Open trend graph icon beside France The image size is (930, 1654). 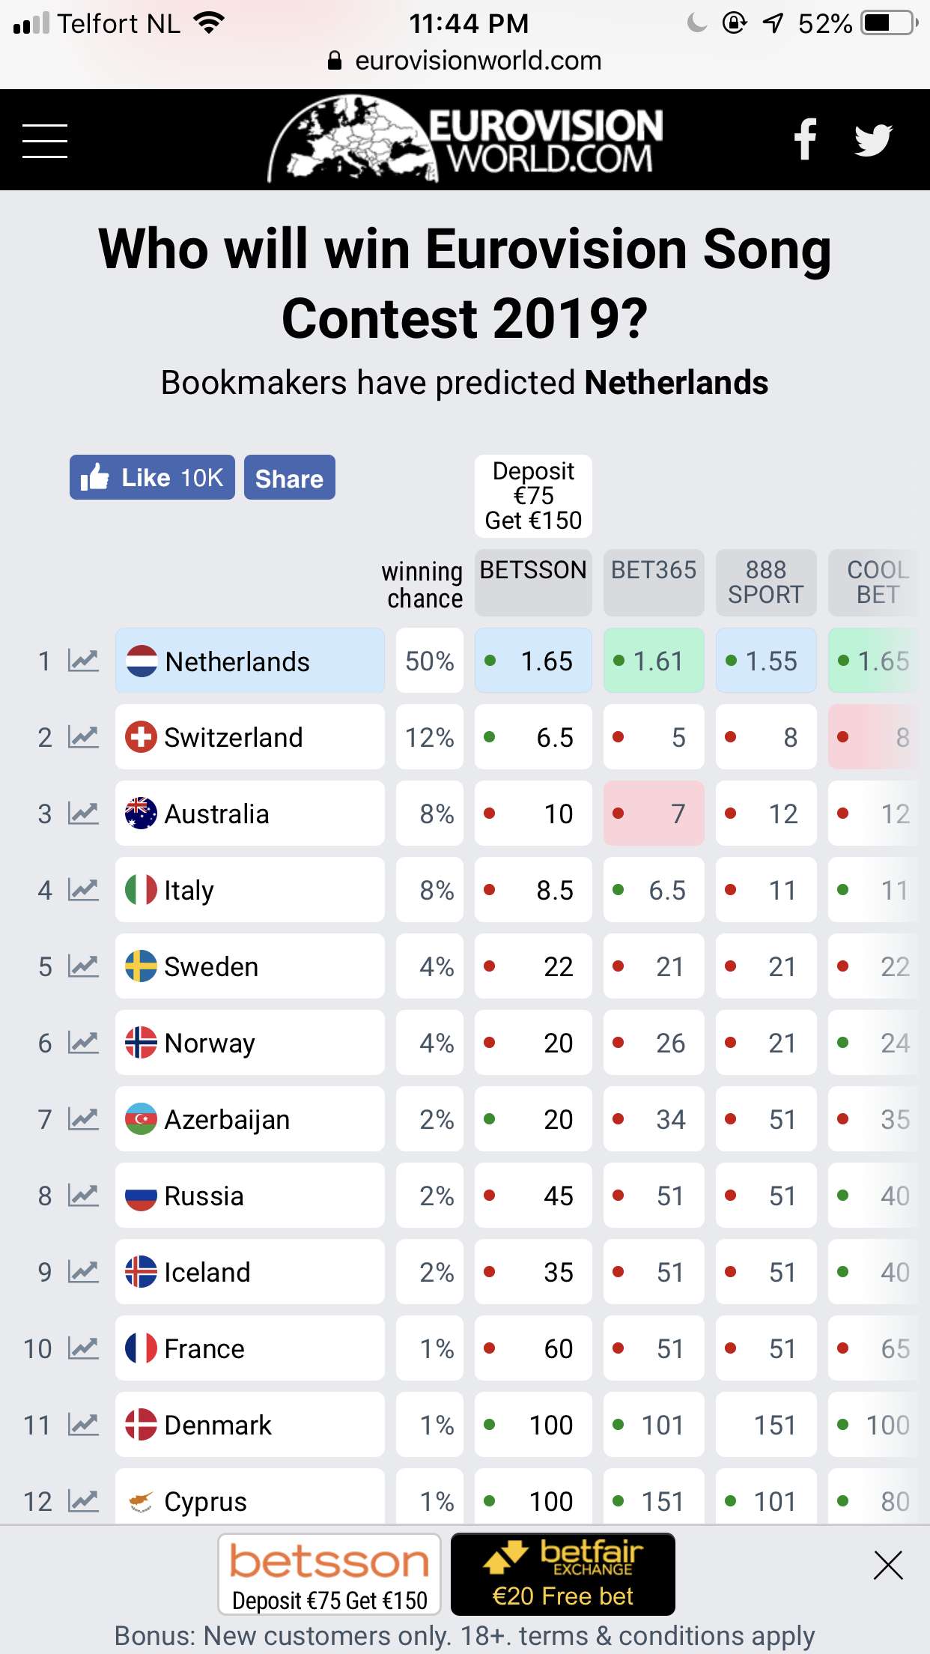[x=83, y=1348]
